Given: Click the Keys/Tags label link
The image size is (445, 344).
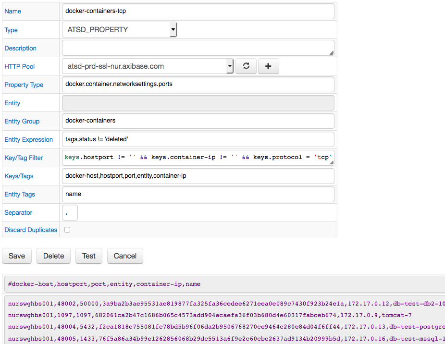Looking at the screenshot, I should pos(19,176).
